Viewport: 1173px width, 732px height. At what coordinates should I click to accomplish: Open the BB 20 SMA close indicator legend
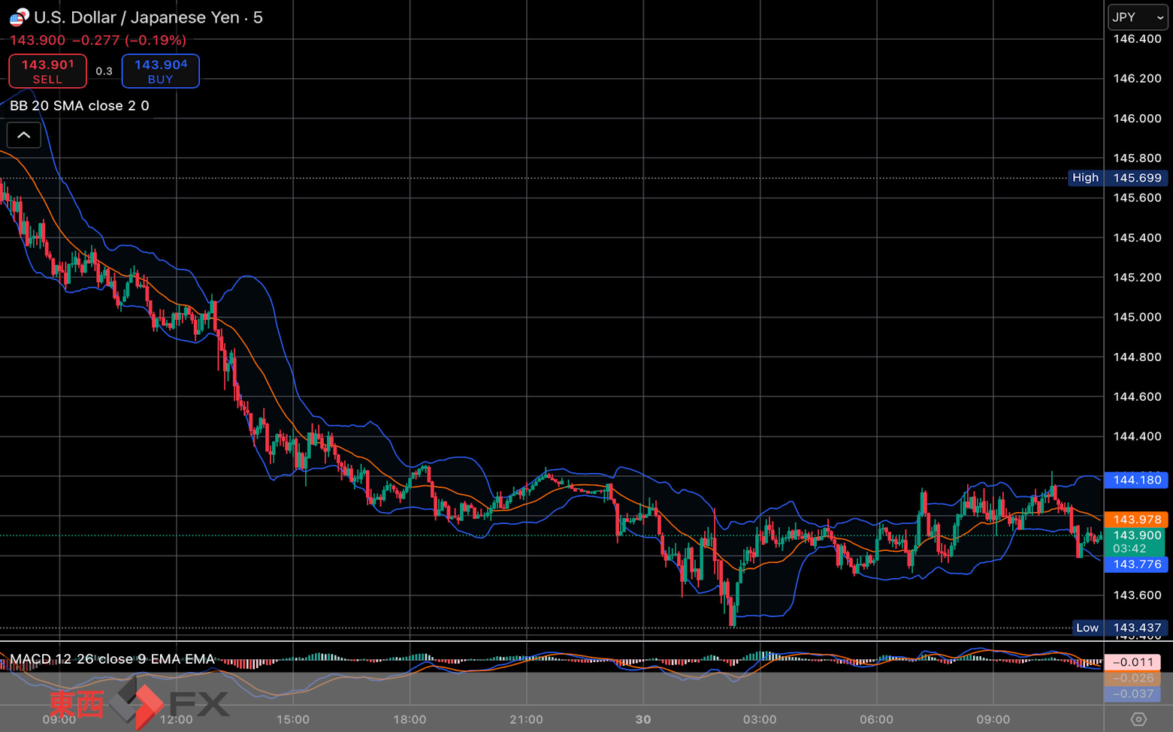pos(79,106)
